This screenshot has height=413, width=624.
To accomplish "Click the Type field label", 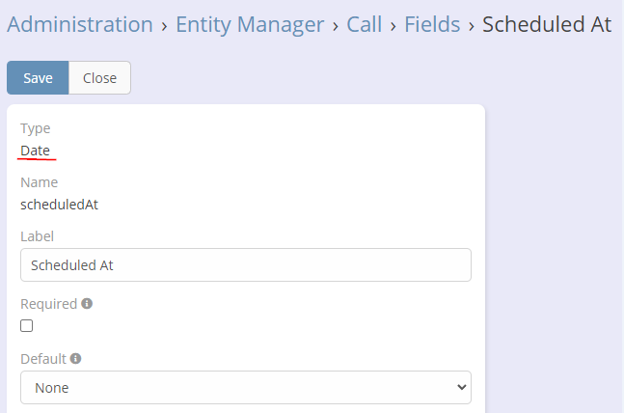I will [x=35, y=128].
